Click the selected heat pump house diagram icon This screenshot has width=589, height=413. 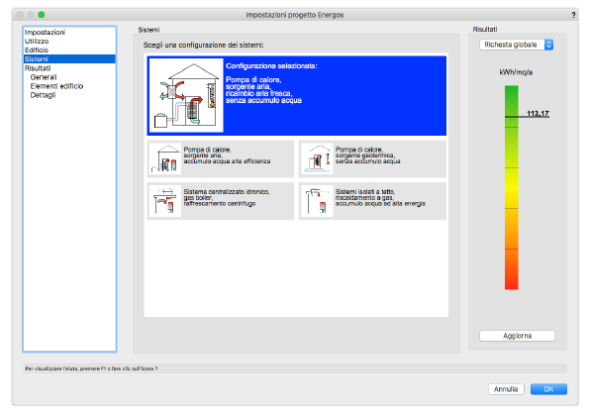pyautogui.click(x=186, y=95)
